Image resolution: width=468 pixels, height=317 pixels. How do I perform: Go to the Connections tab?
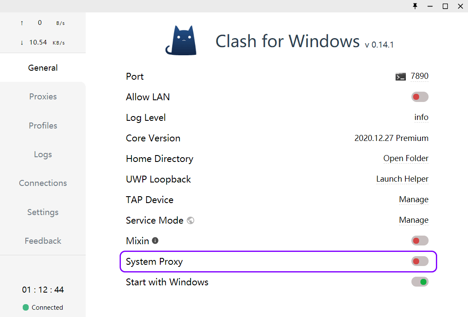click(43, 183)
